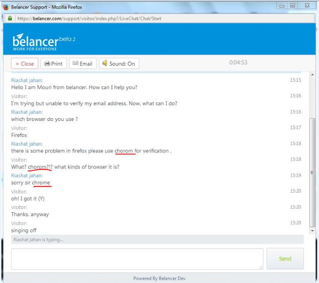
Task: Click the green padlock security icon
Action: (x=10, y=19)
